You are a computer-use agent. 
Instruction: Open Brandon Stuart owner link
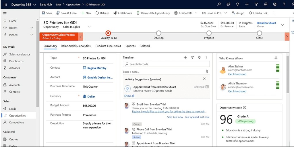point(266,23)
